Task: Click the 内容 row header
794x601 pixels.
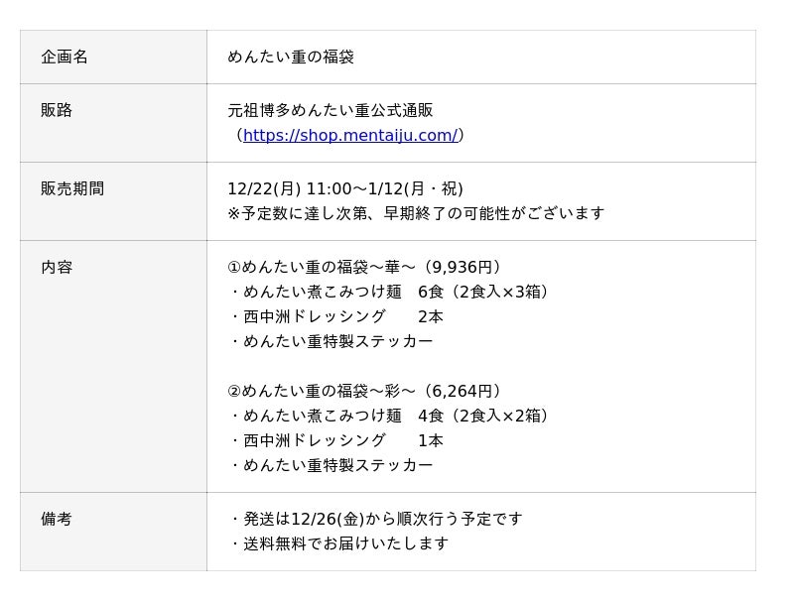Action: click(x=57, y=268)
